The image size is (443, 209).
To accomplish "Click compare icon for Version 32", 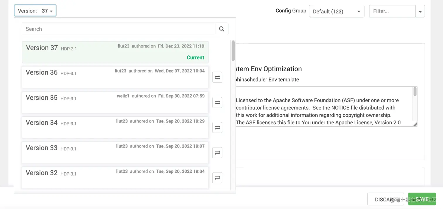I will click(x=217, y=178).
